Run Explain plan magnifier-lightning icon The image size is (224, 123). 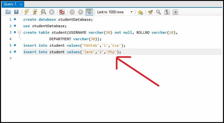(x=43, y=12)
